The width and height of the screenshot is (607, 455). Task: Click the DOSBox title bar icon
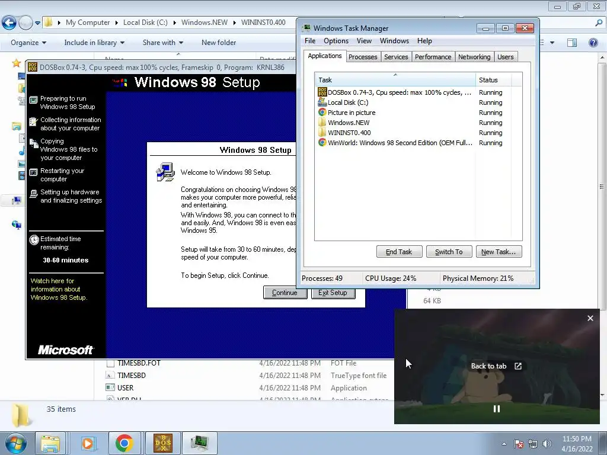pos(33,68)
